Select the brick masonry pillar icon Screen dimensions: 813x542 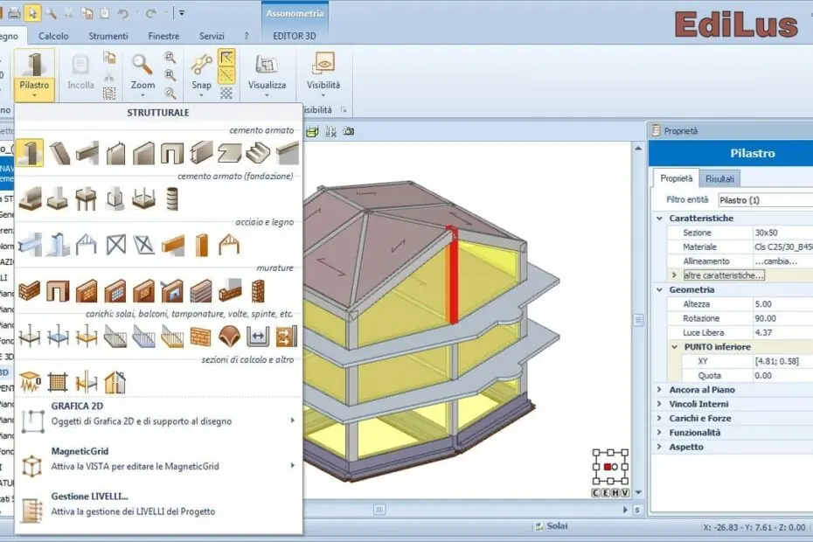coord(258,290)
